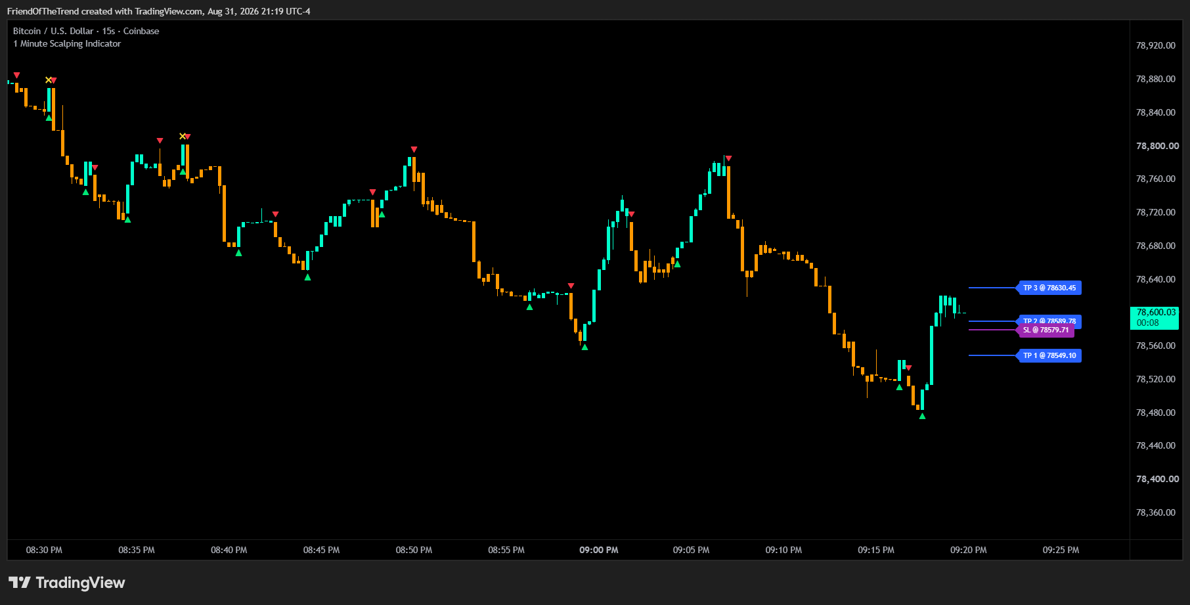Click the 08:55 PM time axis label
The width and height of the screenshot is (1190, 605).
click(506, 550)
